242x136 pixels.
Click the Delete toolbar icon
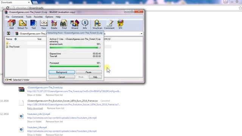pos(54,24)
